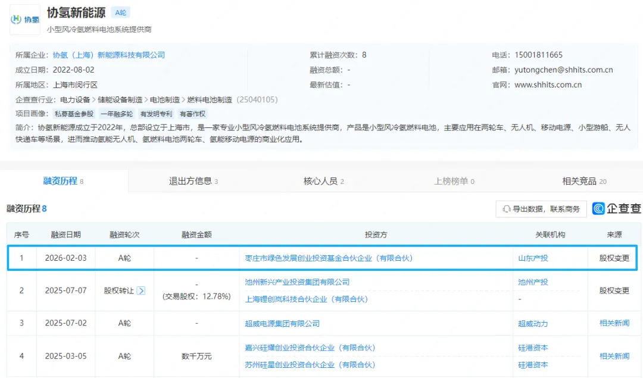
Task: Click the 有发明专利 tag
Action: (156, 114)
